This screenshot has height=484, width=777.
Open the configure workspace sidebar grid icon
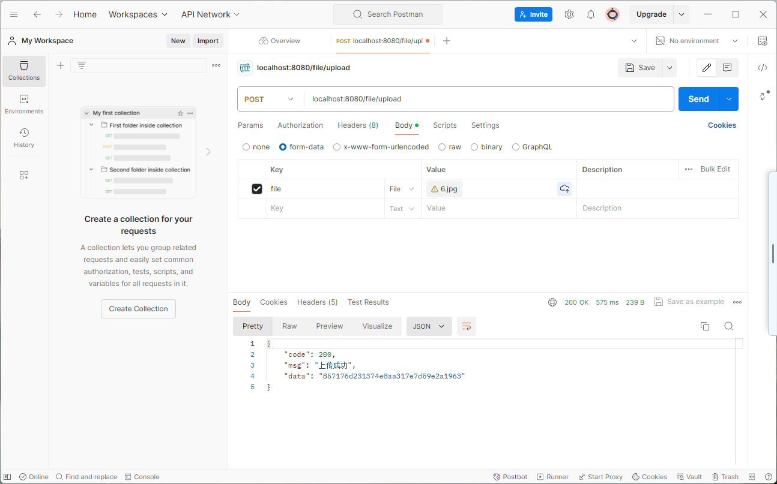tap(24, 175)
